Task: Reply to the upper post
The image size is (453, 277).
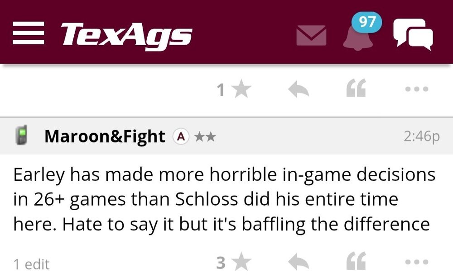Action: coord(299,90)
